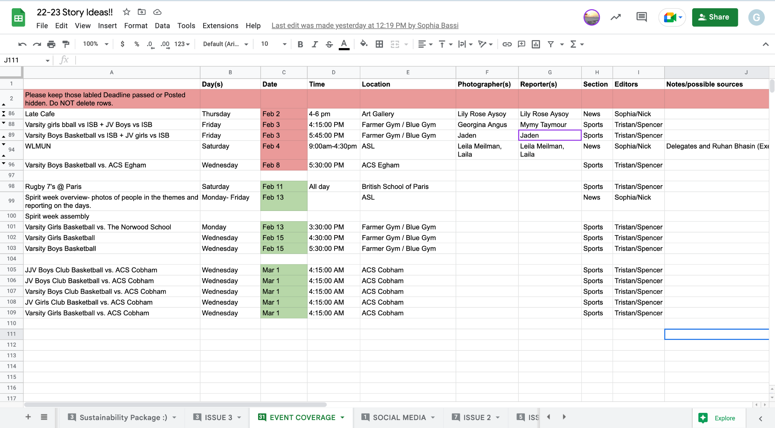Viewport: 775px width, 428px height.
Task: Click the text color underlined A
Action: click(344, 44)
